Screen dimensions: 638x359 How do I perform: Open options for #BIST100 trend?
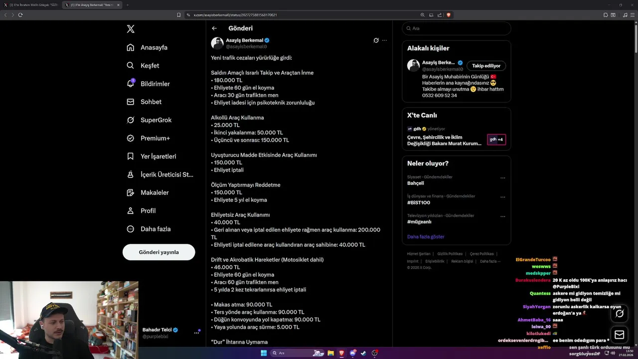tap(502, 197)
